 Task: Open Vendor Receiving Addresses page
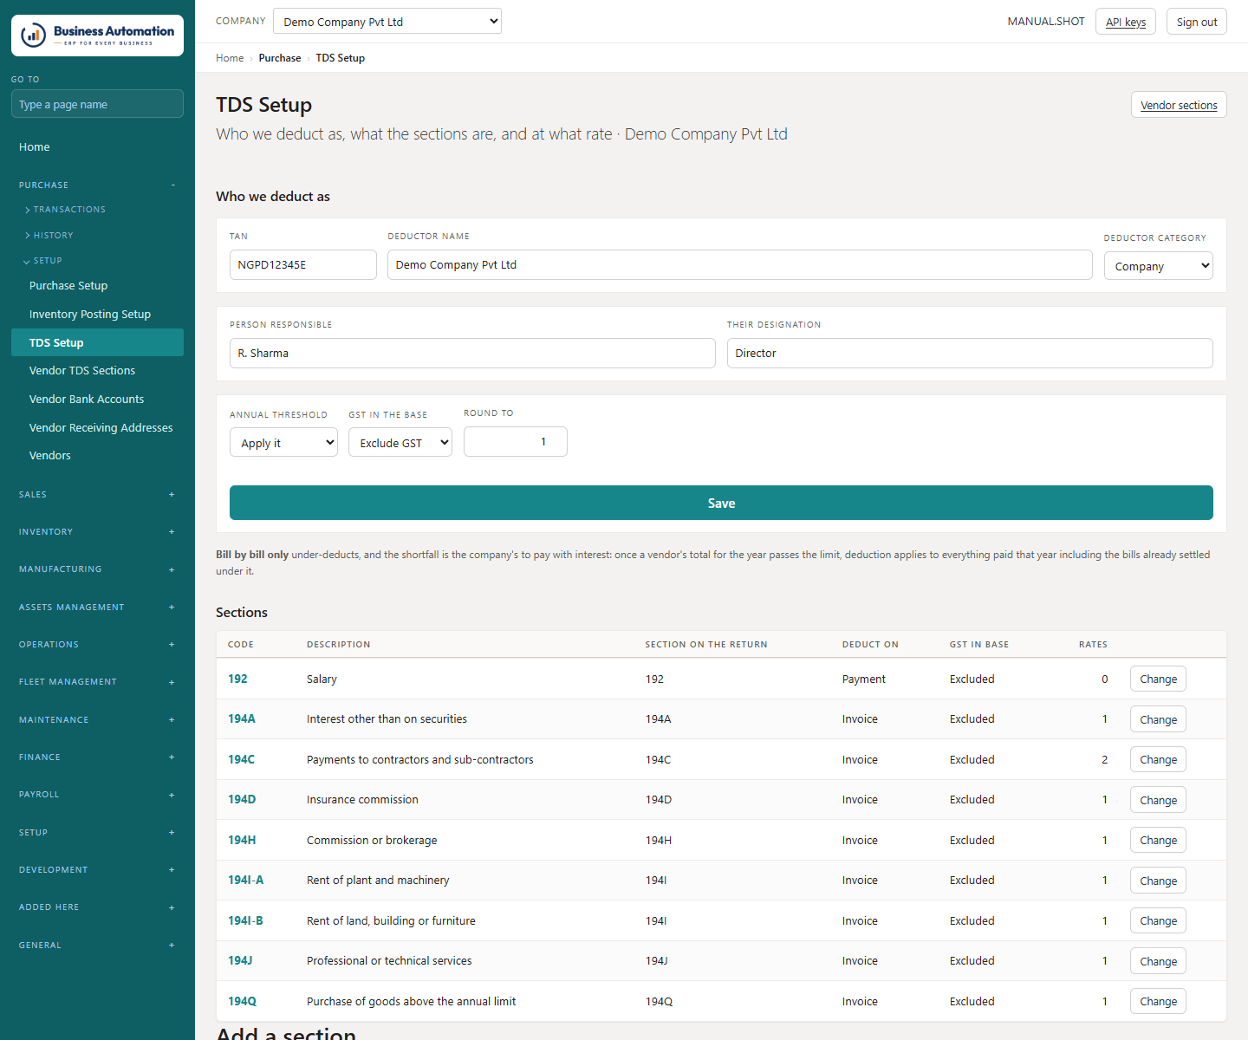(97, 428)
